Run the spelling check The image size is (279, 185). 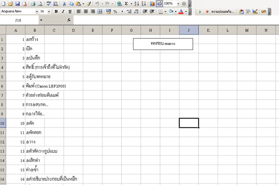pyautogui.click(x=48, y=4)
